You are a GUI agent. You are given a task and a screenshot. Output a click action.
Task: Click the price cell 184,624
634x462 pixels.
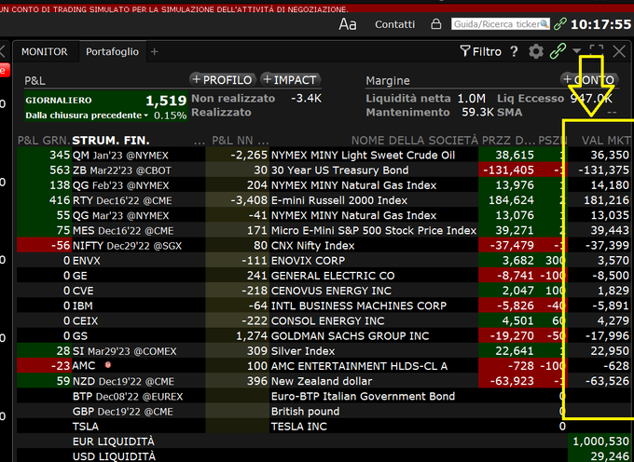[511, 200]
